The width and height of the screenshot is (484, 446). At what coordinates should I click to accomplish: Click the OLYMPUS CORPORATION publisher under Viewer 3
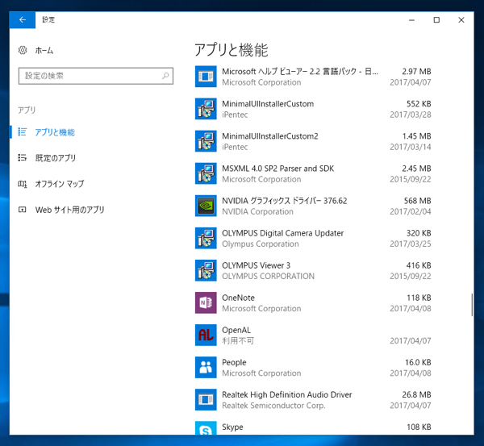click(x=269, y=277)
